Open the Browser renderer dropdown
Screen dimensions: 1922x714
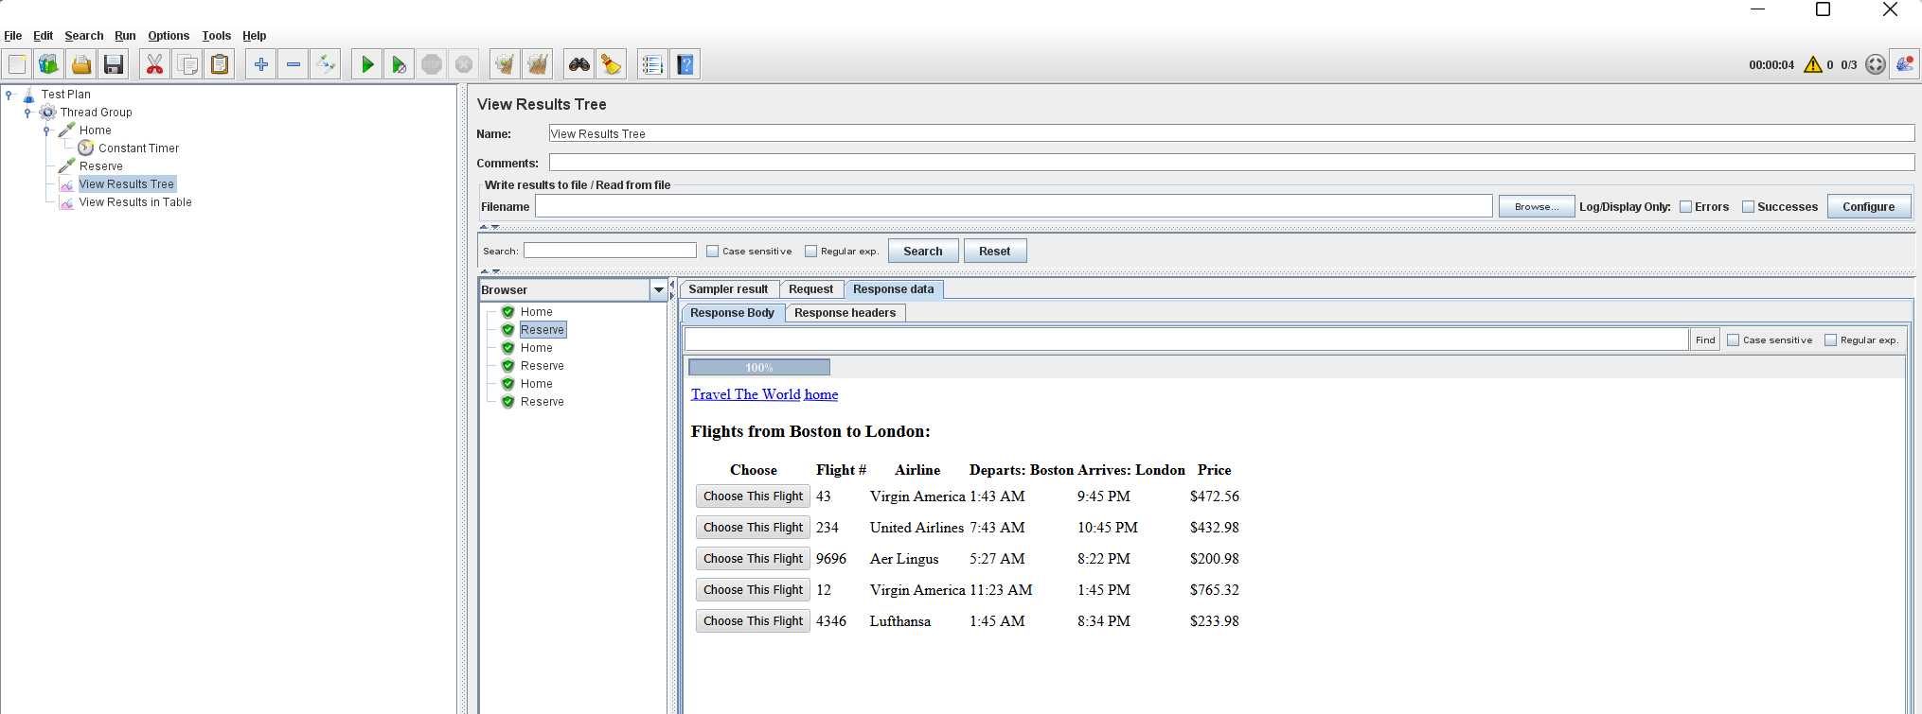point(658,290)
